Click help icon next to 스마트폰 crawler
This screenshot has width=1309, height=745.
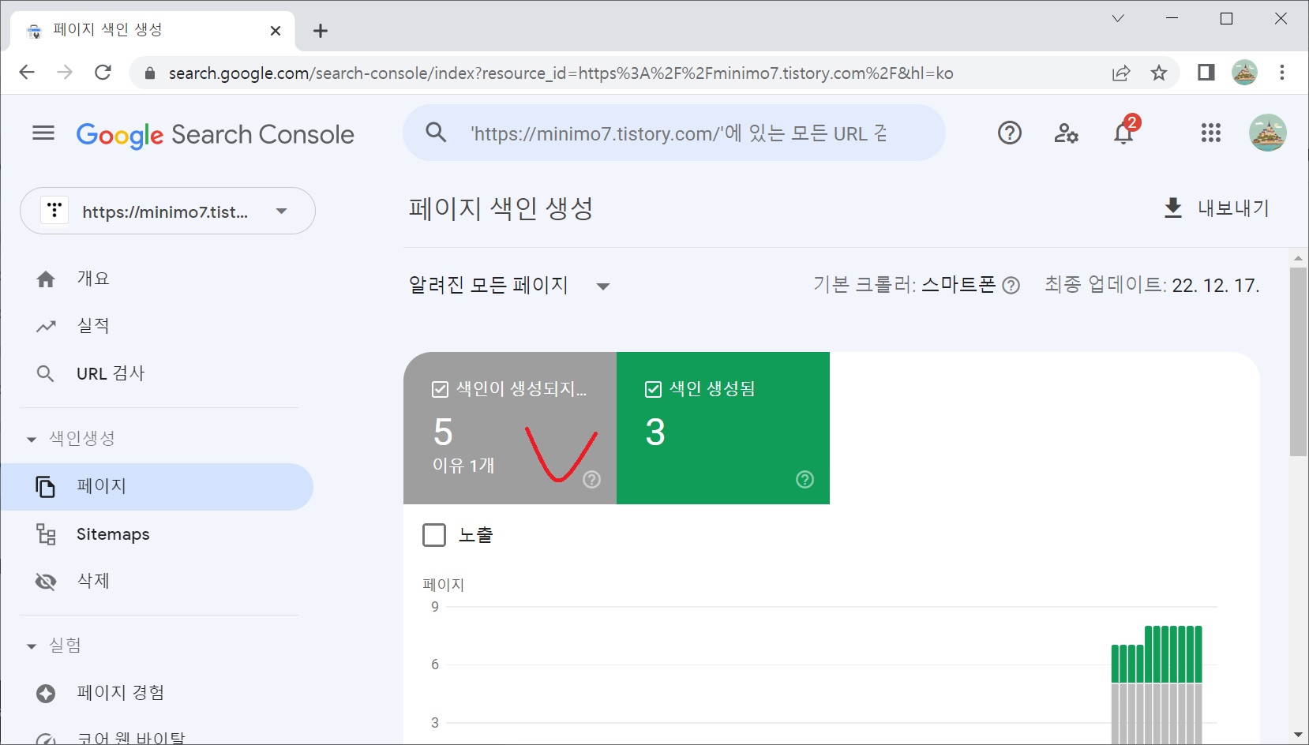click(1011, 286)
